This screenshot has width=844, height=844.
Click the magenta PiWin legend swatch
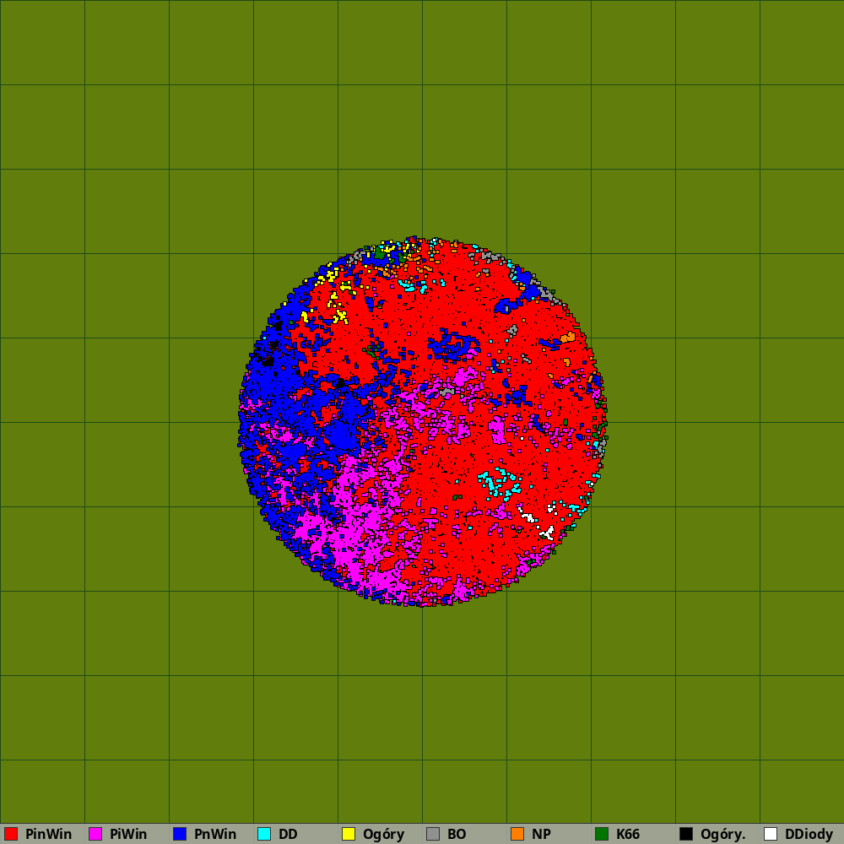click(95, 834)
